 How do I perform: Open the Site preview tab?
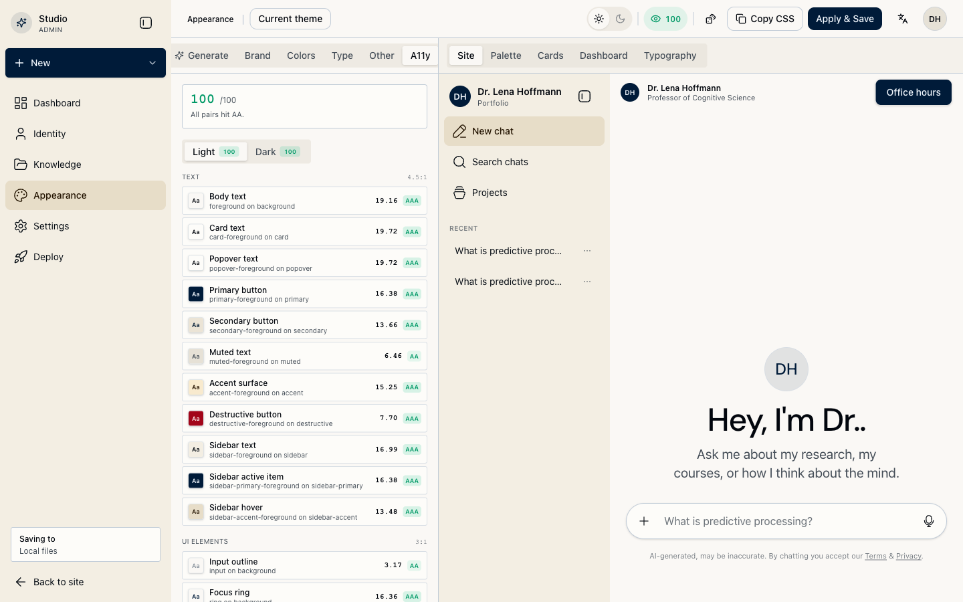(x=466, y=56)
